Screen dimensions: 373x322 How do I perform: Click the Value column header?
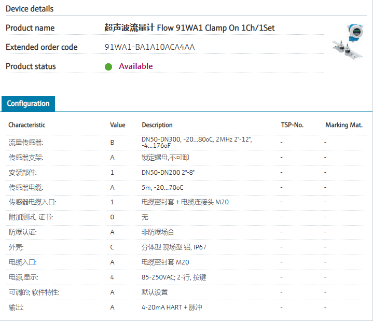click(x=117, y=125)
